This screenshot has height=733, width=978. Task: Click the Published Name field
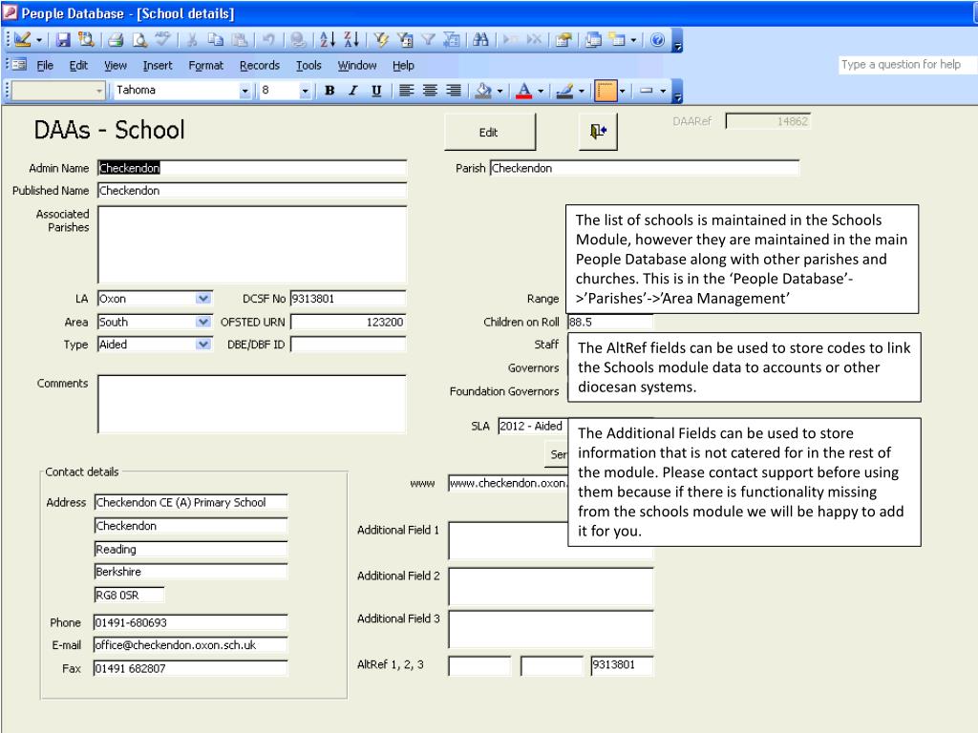click(x=252, y=191)
